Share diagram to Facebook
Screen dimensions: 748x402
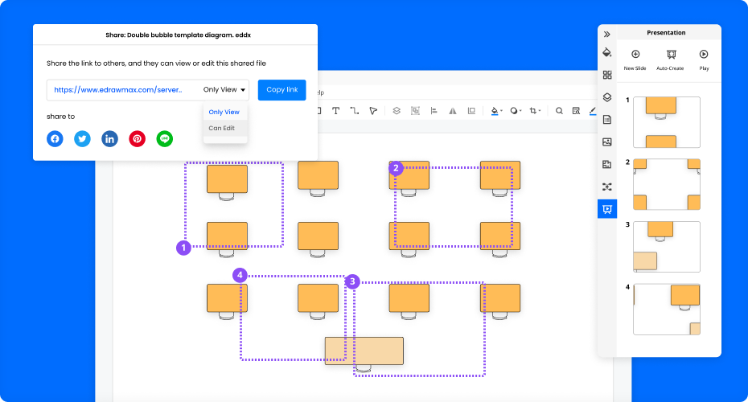pyautogui.click(x=55, y=138)
